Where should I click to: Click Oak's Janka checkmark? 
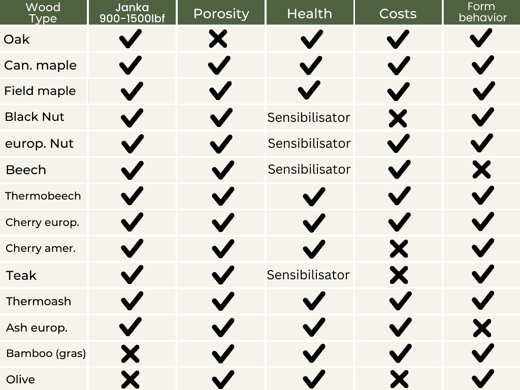pyautogui.click(x=131, y=39)
